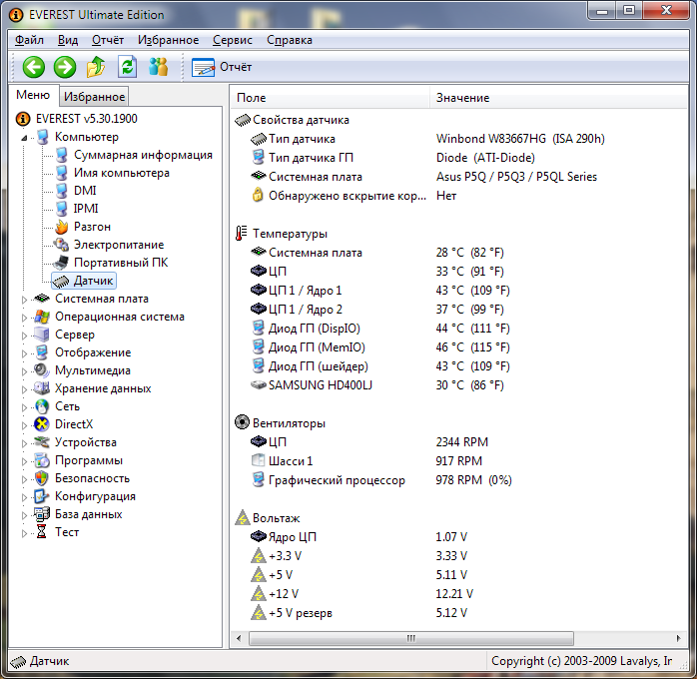Image resolution: width=697 pixels, height=679 pixels.
Task: Expand the DirectX tree node
Action: 24,425
